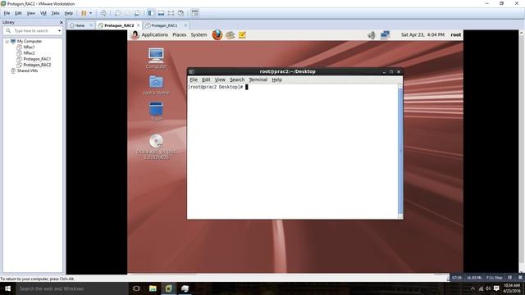Image resolution: width=525 pixels, height=295 pixels.
Task: Open the dropdown arrow beside the pause icon
Action: pos(90,13)
